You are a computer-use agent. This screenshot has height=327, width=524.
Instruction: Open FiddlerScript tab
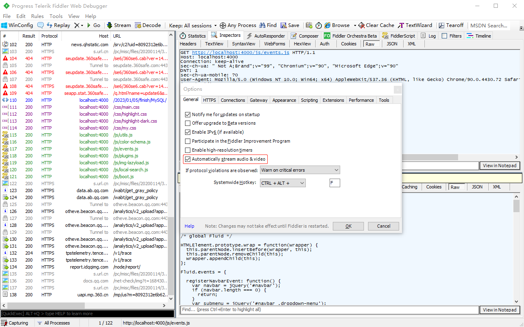398,36
